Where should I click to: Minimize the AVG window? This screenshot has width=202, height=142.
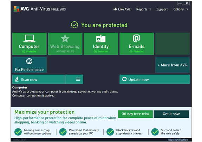click(180, 3)
